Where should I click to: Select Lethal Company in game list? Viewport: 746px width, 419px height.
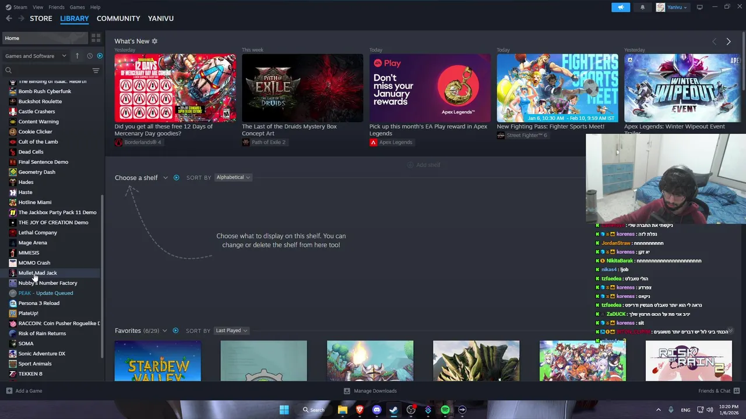coord(38,233)
